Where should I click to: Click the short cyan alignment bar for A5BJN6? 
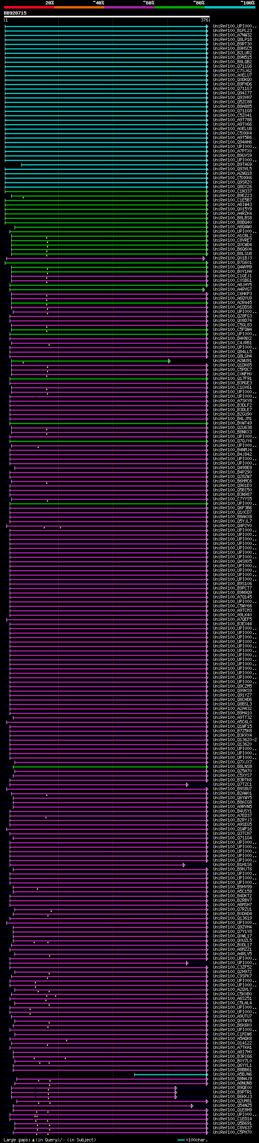point(171,1074)
